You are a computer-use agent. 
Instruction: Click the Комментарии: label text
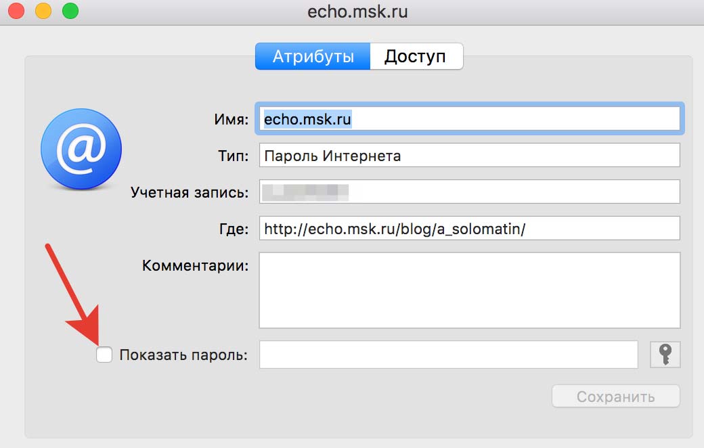pyautogui.click(x=195, y=265)
